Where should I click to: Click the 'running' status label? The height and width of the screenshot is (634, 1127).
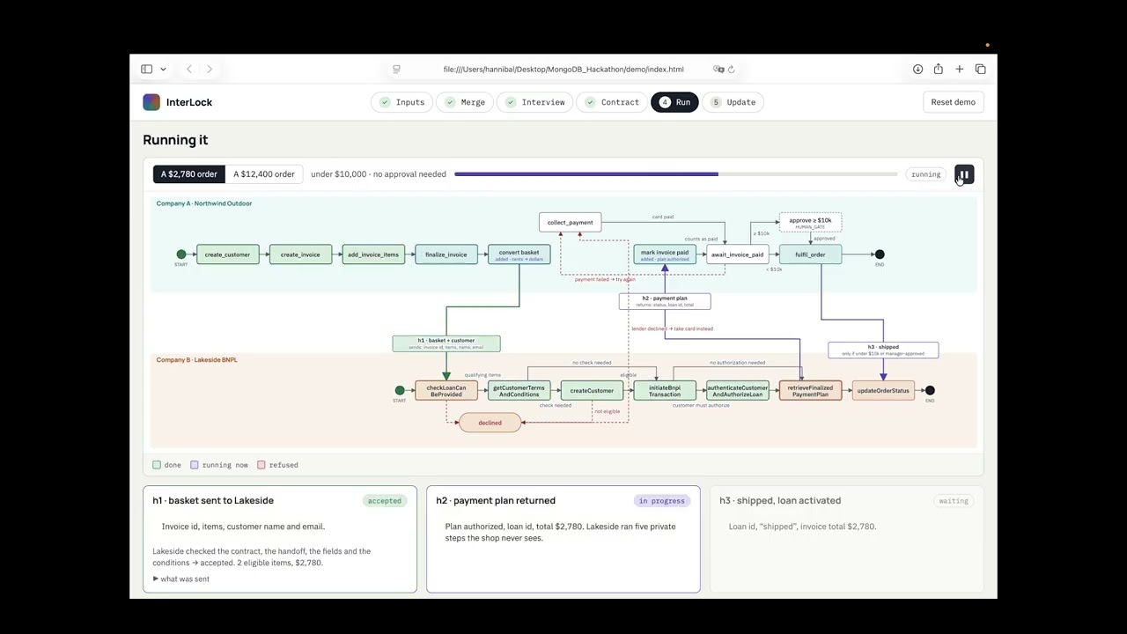926,174
